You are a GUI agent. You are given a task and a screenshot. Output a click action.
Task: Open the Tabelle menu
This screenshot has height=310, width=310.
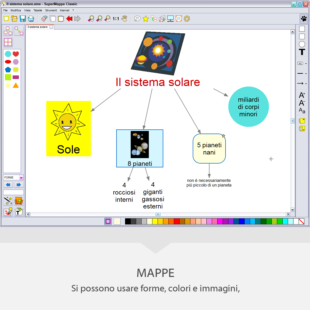click(x=38, y=10)
